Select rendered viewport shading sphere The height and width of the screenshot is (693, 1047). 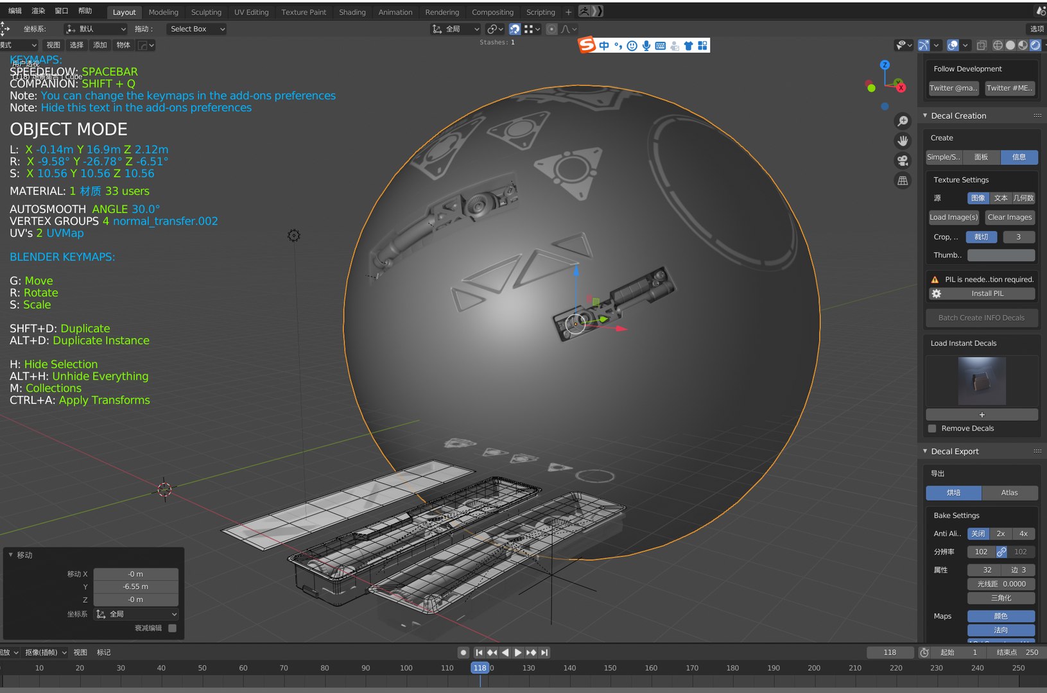point(1035,46)
